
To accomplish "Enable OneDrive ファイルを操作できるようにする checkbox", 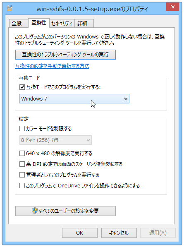I will pyautogui.click(x=22, y=186).
